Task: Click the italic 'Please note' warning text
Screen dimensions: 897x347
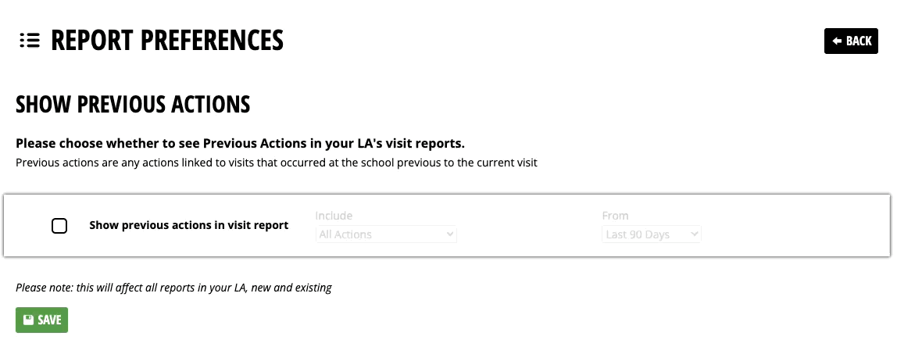Action: click(174, 288)
